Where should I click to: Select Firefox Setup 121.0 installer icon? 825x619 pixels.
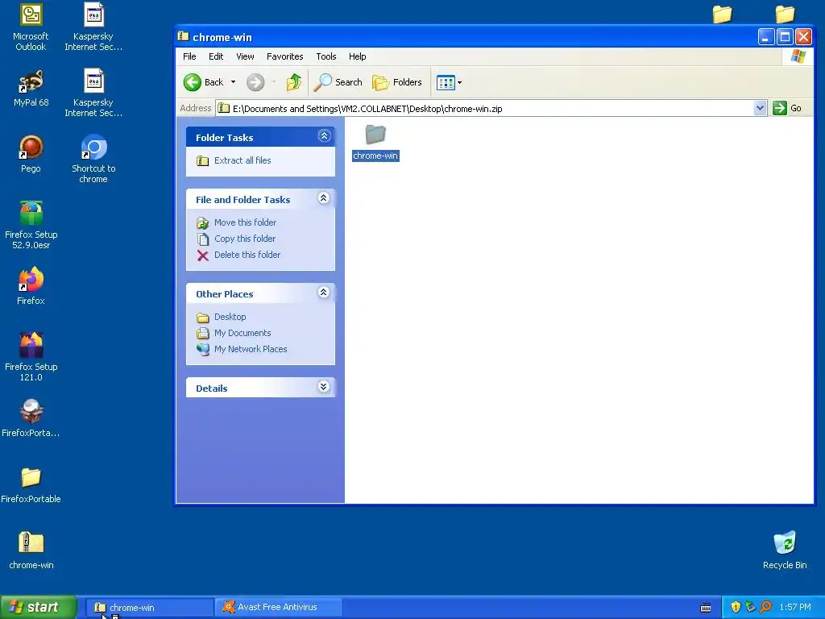click(31, 357)
